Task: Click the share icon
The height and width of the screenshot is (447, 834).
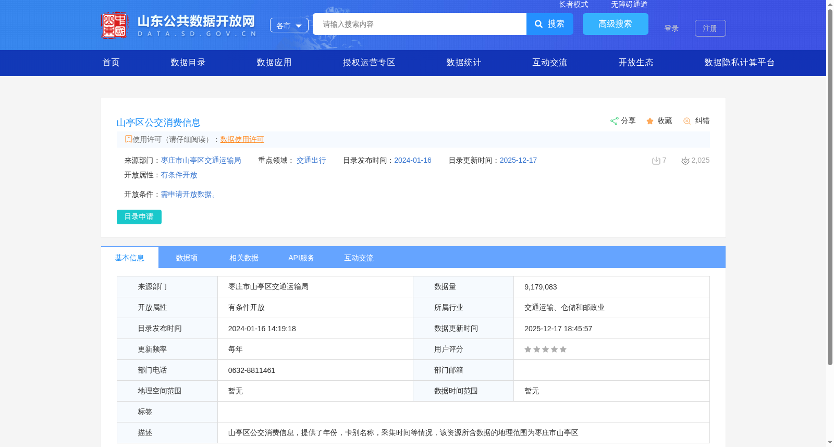Action: click(x=615, y=121)
